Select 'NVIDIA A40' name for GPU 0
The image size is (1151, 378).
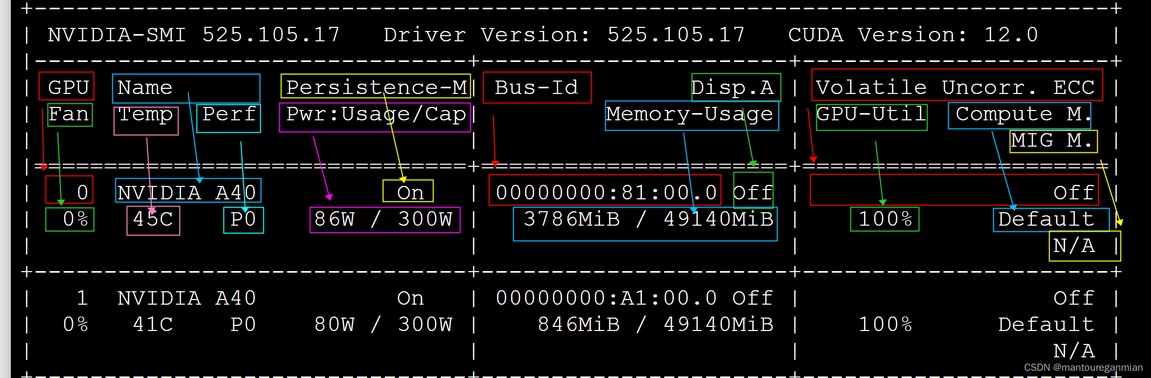(187, 193)
